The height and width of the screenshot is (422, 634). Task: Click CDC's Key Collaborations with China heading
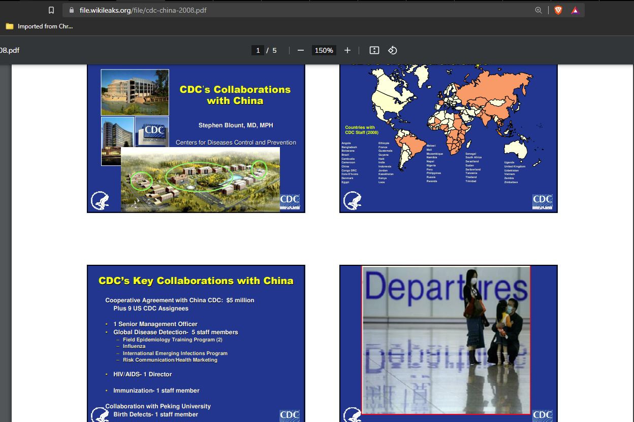click(196, 281)
